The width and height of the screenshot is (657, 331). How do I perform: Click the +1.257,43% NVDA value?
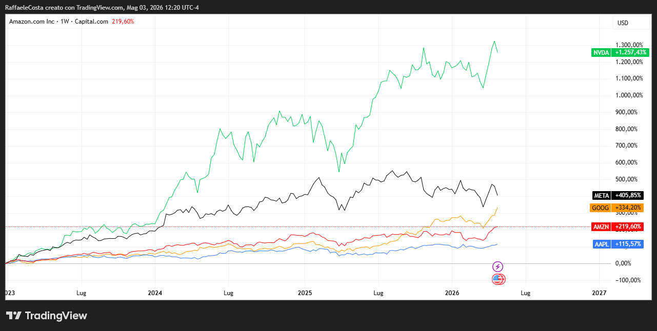point(630,52)
